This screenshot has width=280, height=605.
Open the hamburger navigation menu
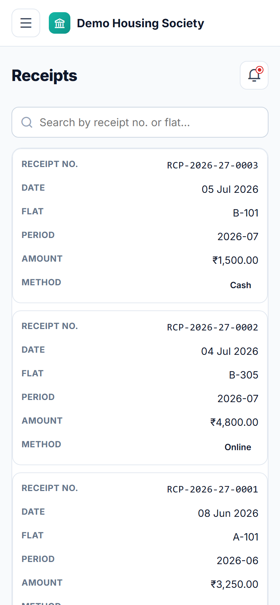point(26,23)
